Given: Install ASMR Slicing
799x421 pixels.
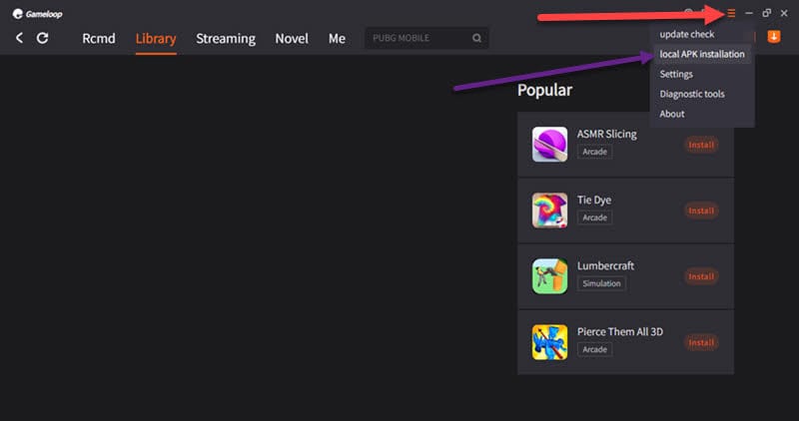Looking at the screenshot, I should (701, 145).
